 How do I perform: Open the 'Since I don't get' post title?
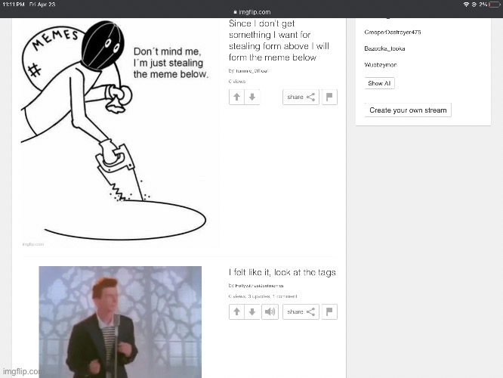[279, 41]
